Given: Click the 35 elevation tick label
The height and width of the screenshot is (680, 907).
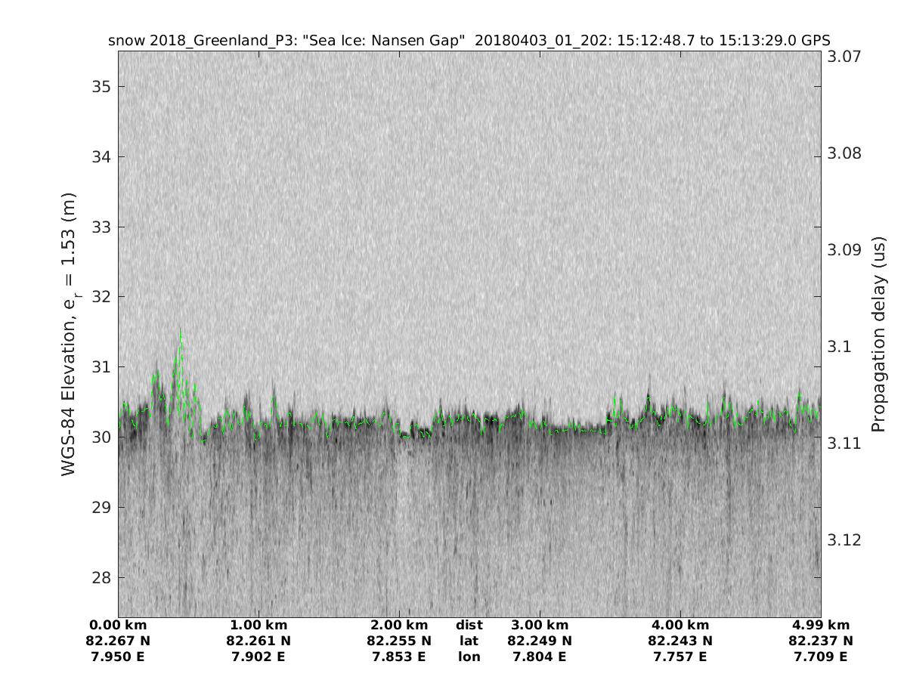Looking at the screenshot, I should pos(101,87).
